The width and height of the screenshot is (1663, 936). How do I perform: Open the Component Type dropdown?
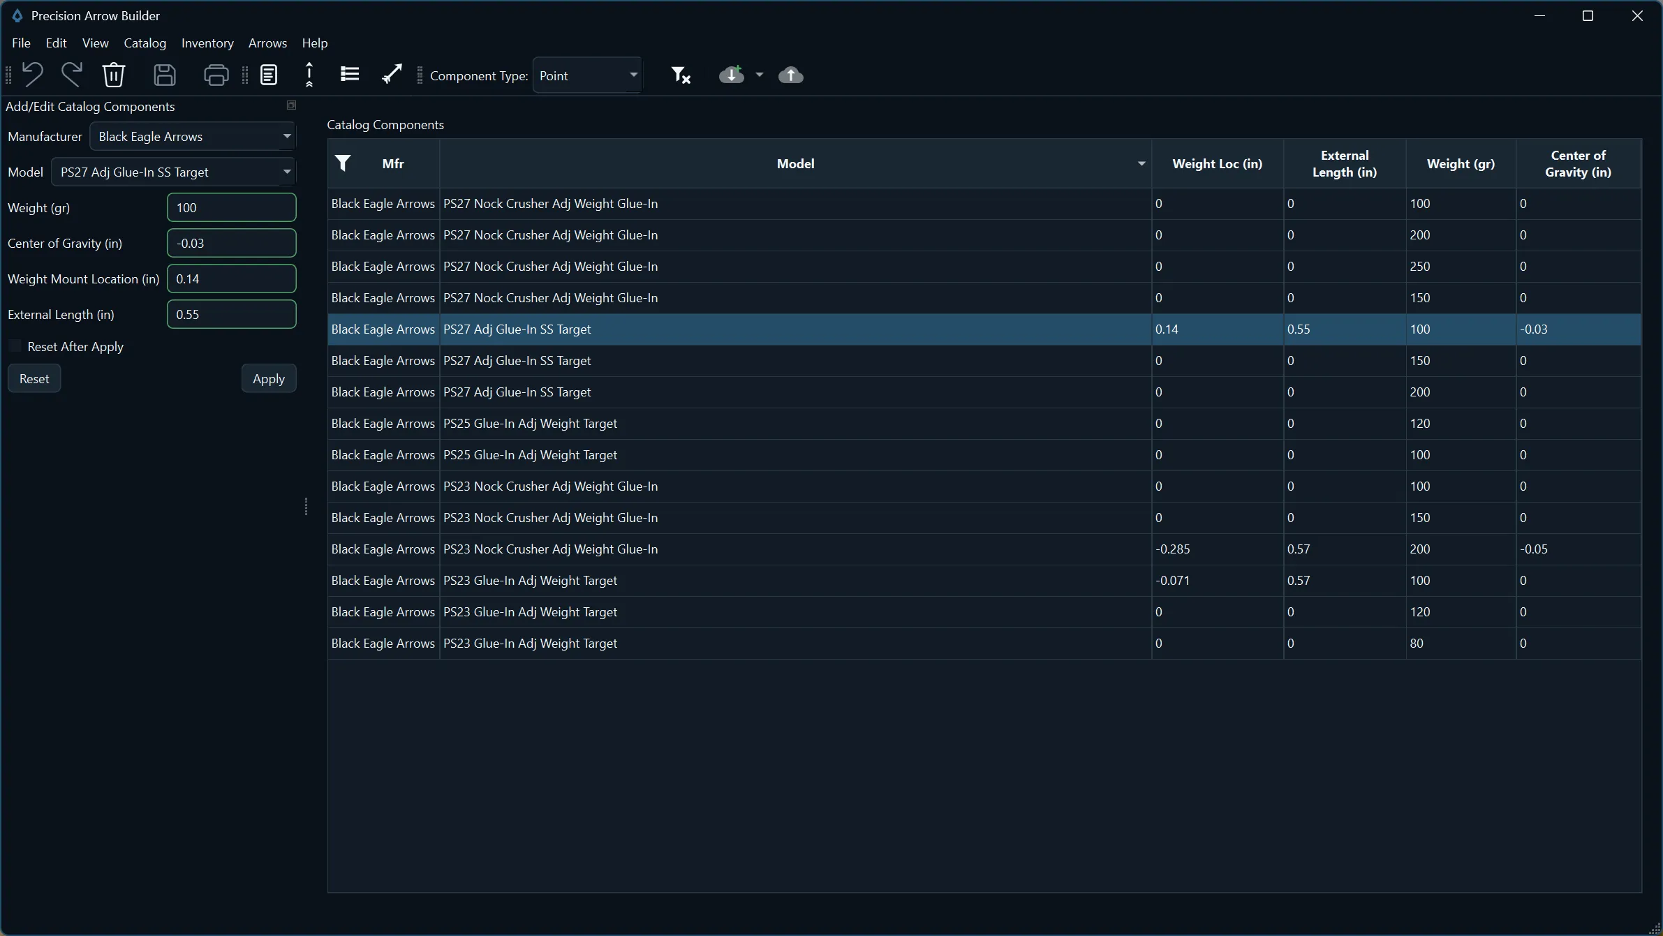point(588,75)
